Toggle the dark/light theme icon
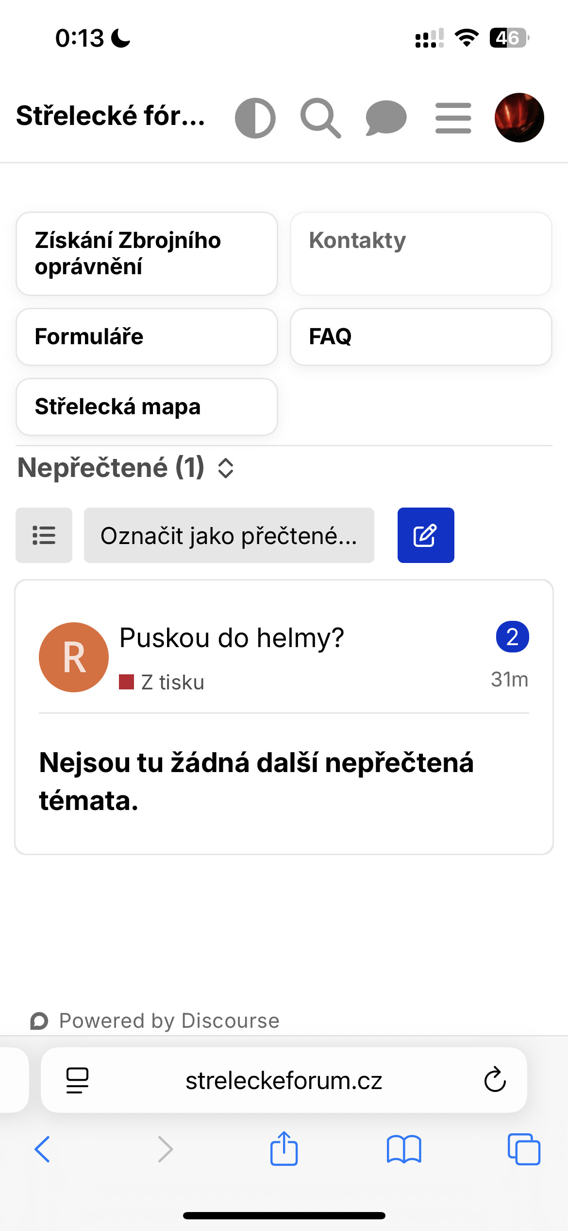568x1231 pixels. (255, 118)
